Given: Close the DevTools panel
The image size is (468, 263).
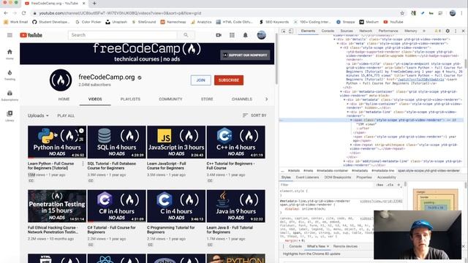Looking at the screenshot, I should tap(463, 31).
